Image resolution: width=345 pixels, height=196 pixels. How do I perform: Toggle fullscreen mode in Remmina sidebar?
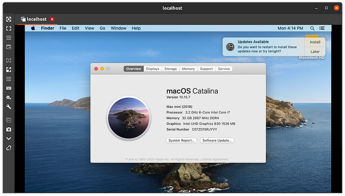[x=8, y=28]
